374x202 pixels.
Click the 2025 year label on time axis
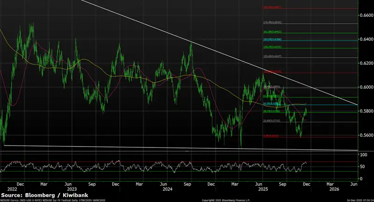tap(263, 189)
